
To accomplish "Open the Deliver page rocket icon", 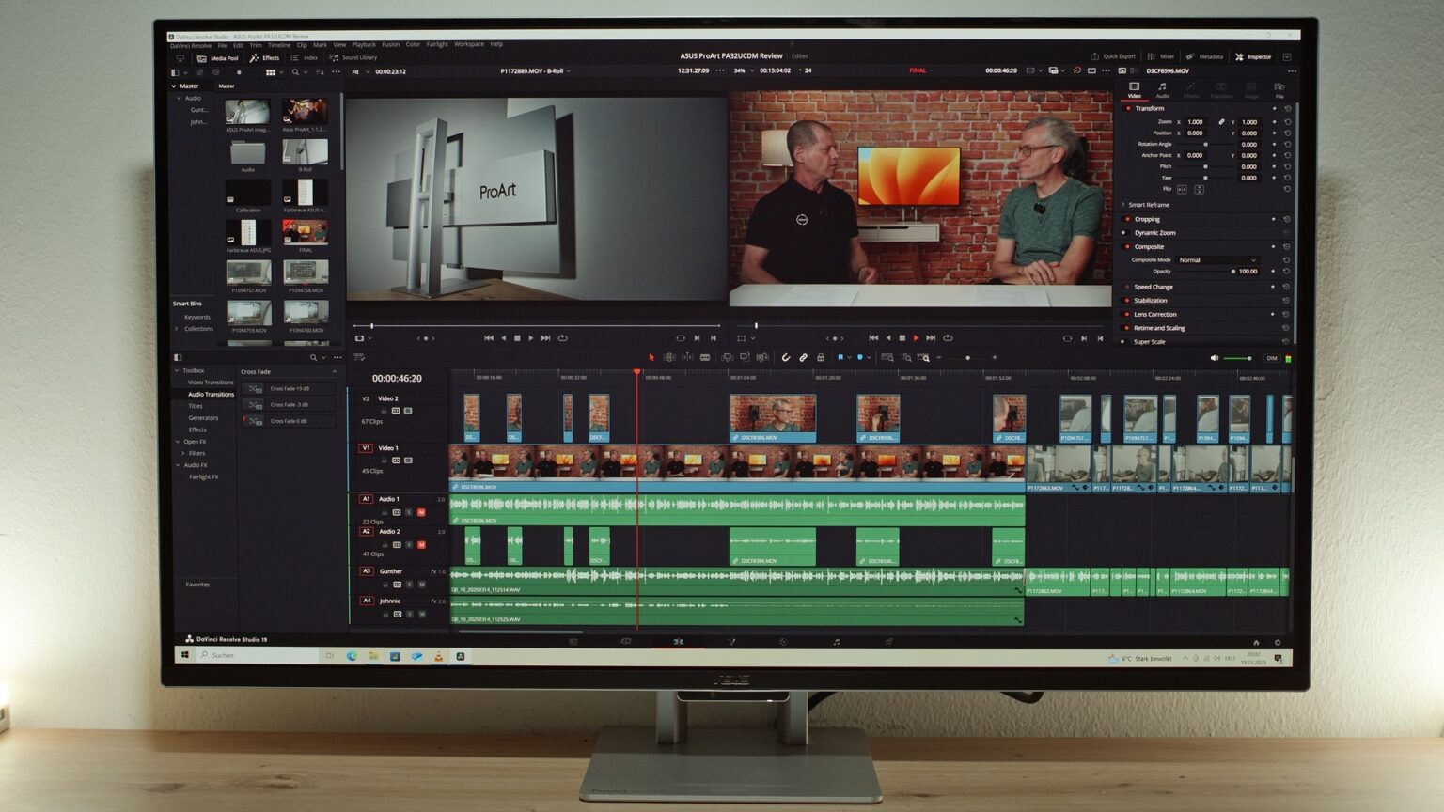I will click(888, 642).
